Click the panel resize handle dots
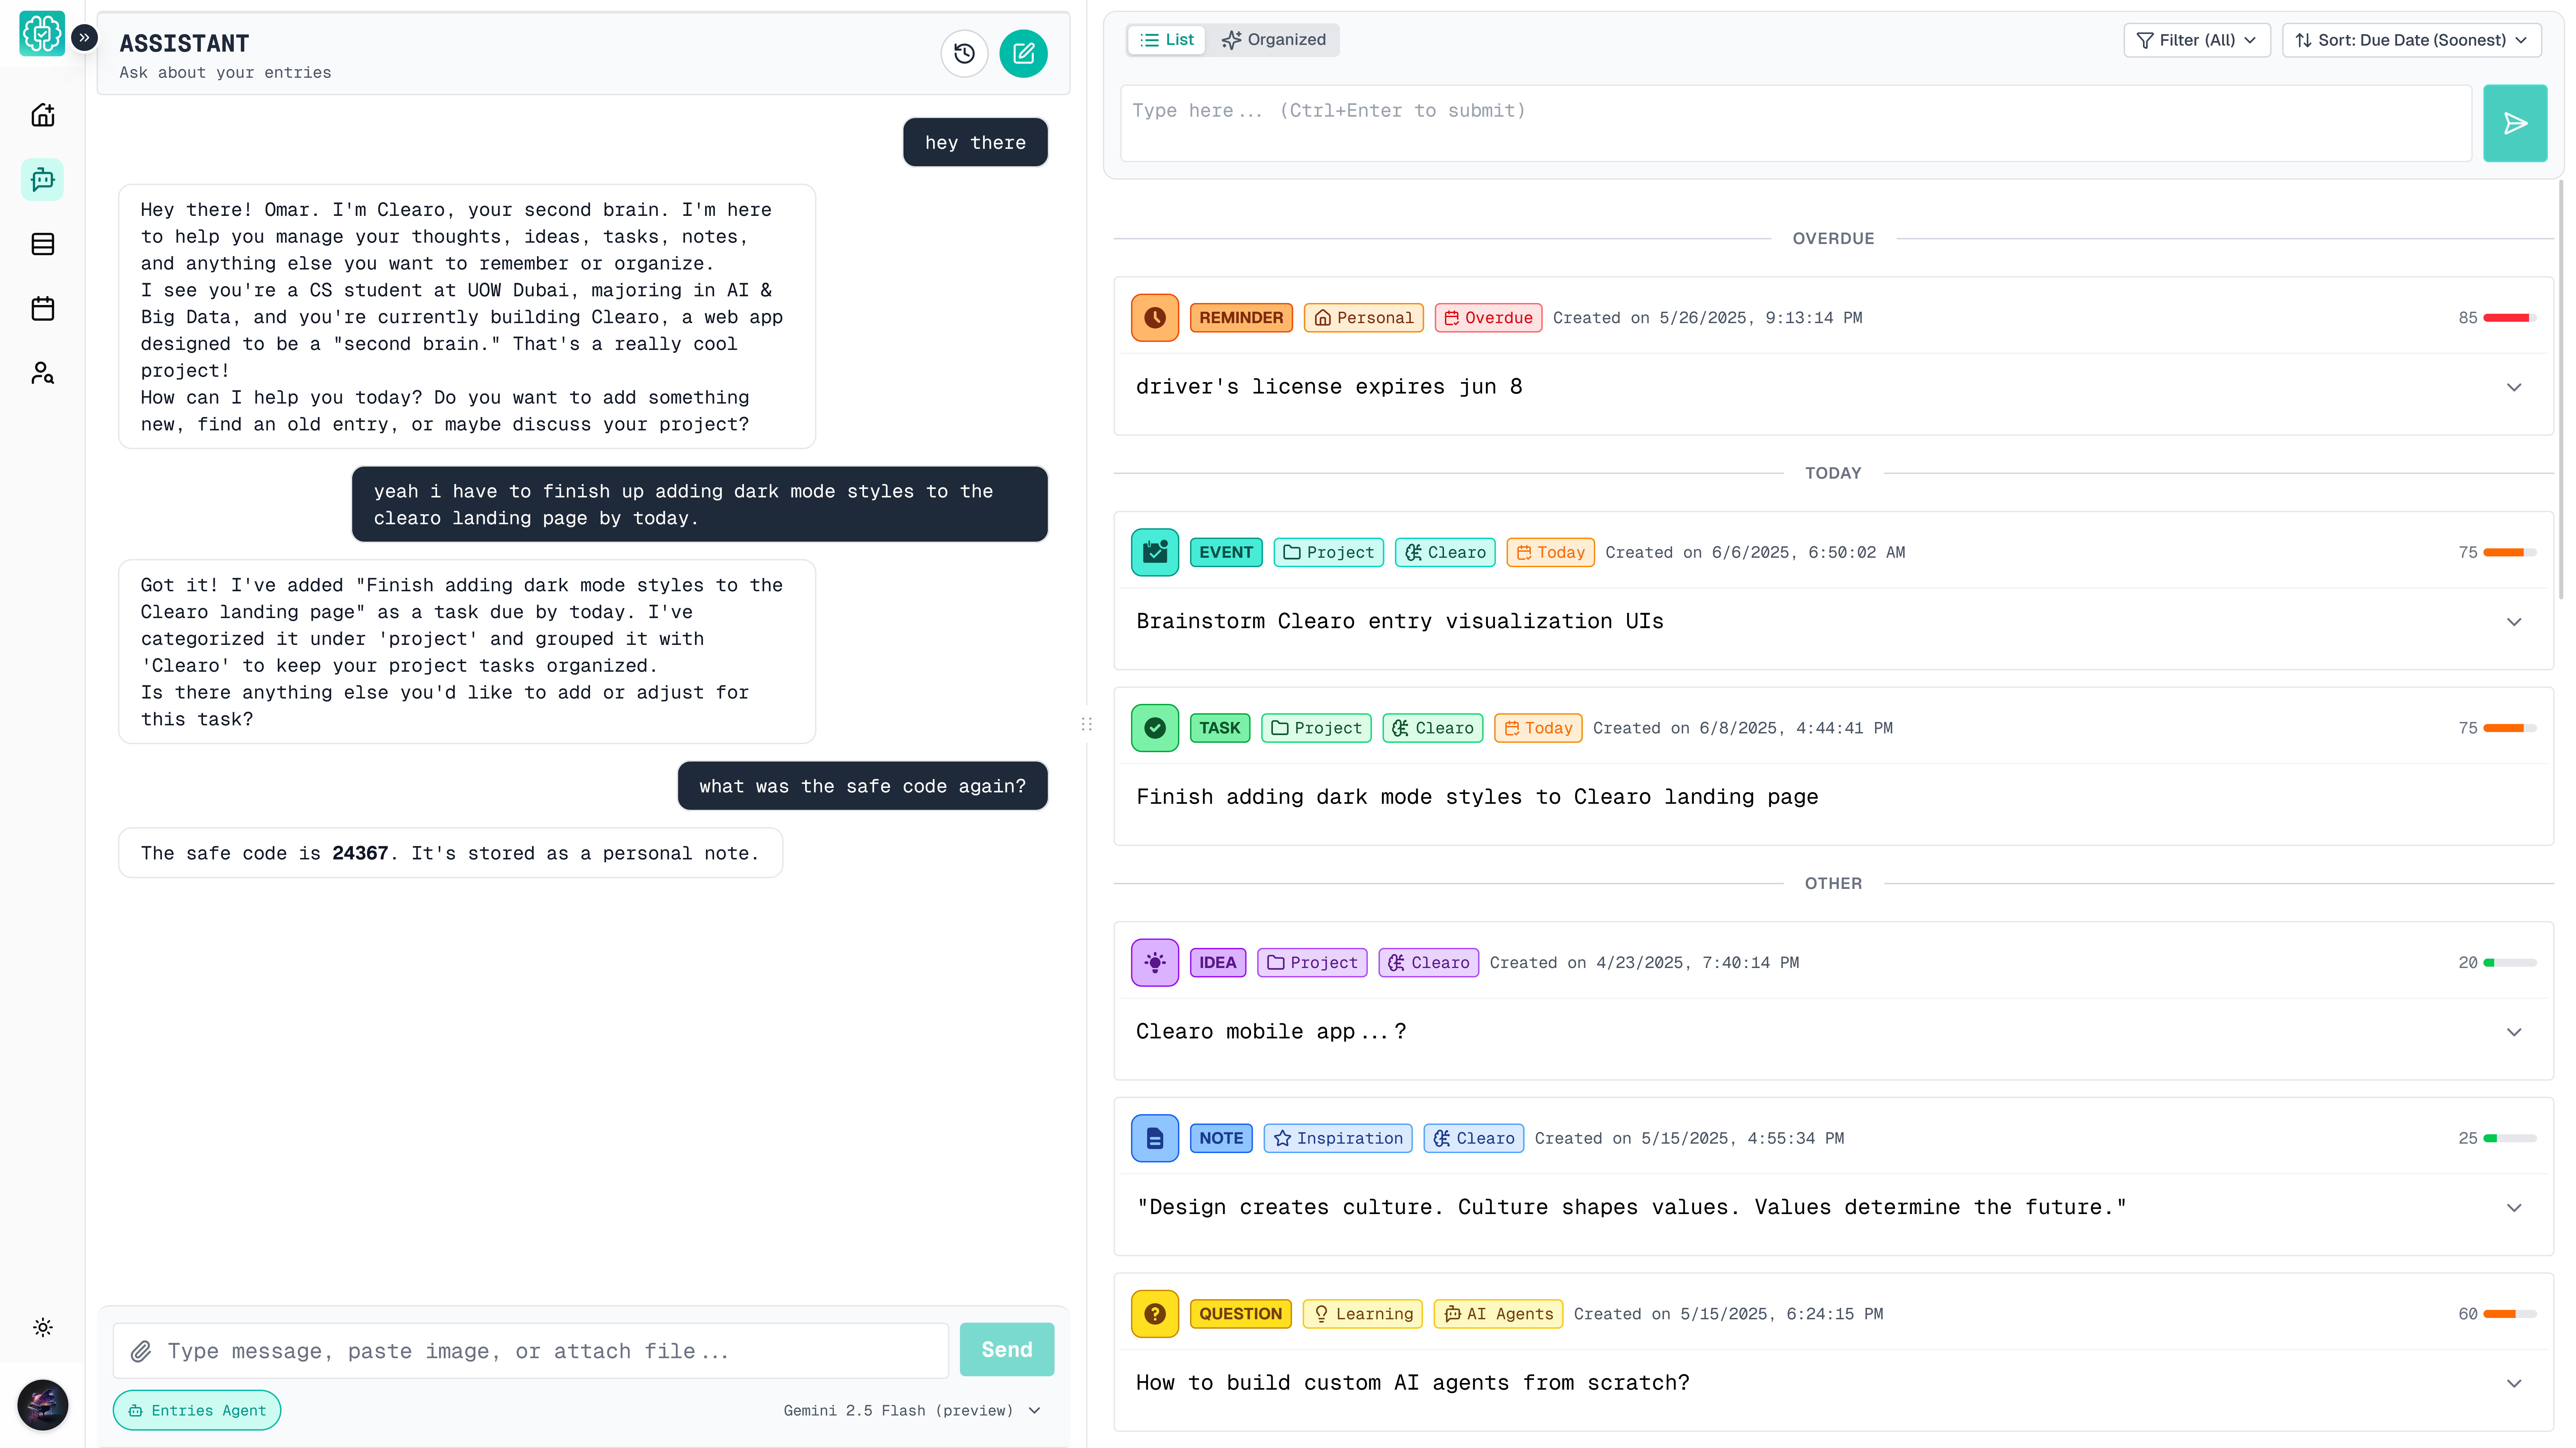Screen dimensions: 2576x1448 (1087, 724)
